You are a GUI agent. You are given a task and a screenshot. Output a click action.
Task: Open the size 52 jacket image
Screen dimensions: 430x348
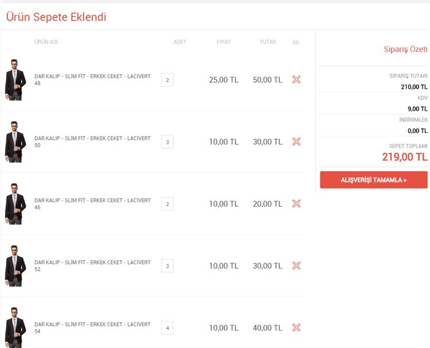[15, 266]
